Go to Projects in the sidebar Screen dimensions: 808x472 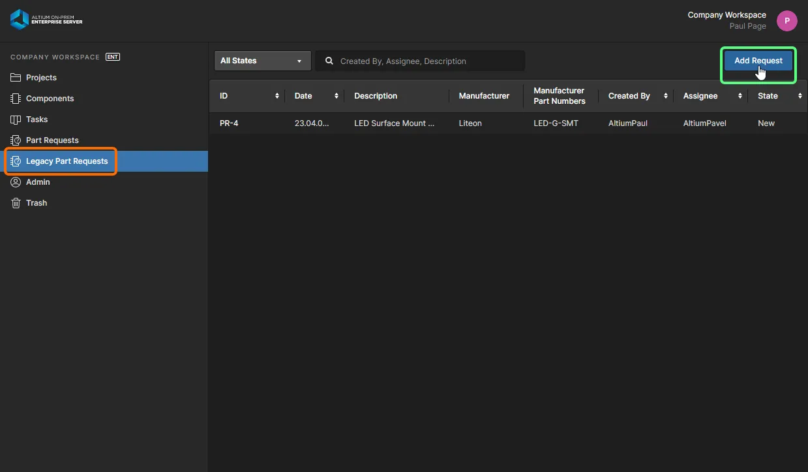point(41,78)
